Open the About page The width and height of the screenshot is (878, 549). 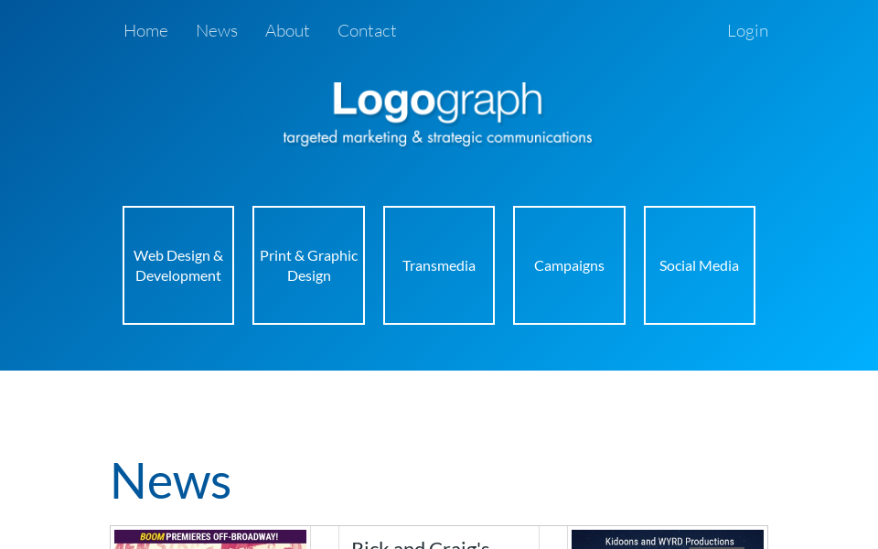pyautogui.click(x=287, y=30)
